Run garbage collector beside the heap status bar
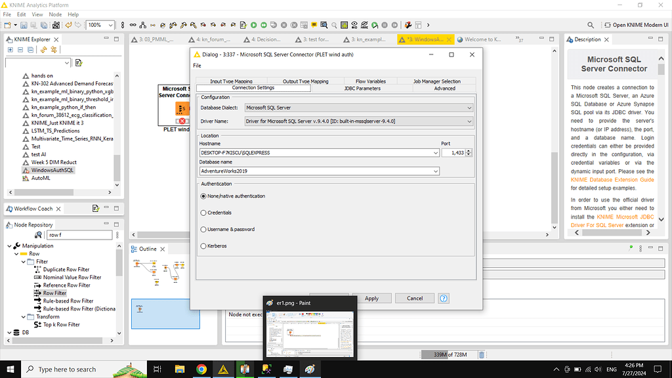The width and height of the screenshot is (672, 378). [x=481, y=354]
